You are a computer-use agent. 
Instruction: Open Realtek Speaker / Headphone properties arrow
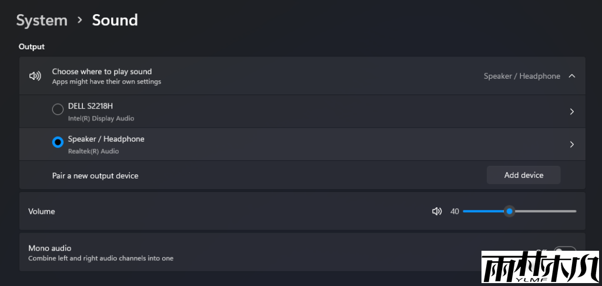[572, 144]
